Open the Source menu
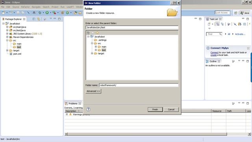The width and height of the screenshot is (252, 142). (x=16, y=7)
